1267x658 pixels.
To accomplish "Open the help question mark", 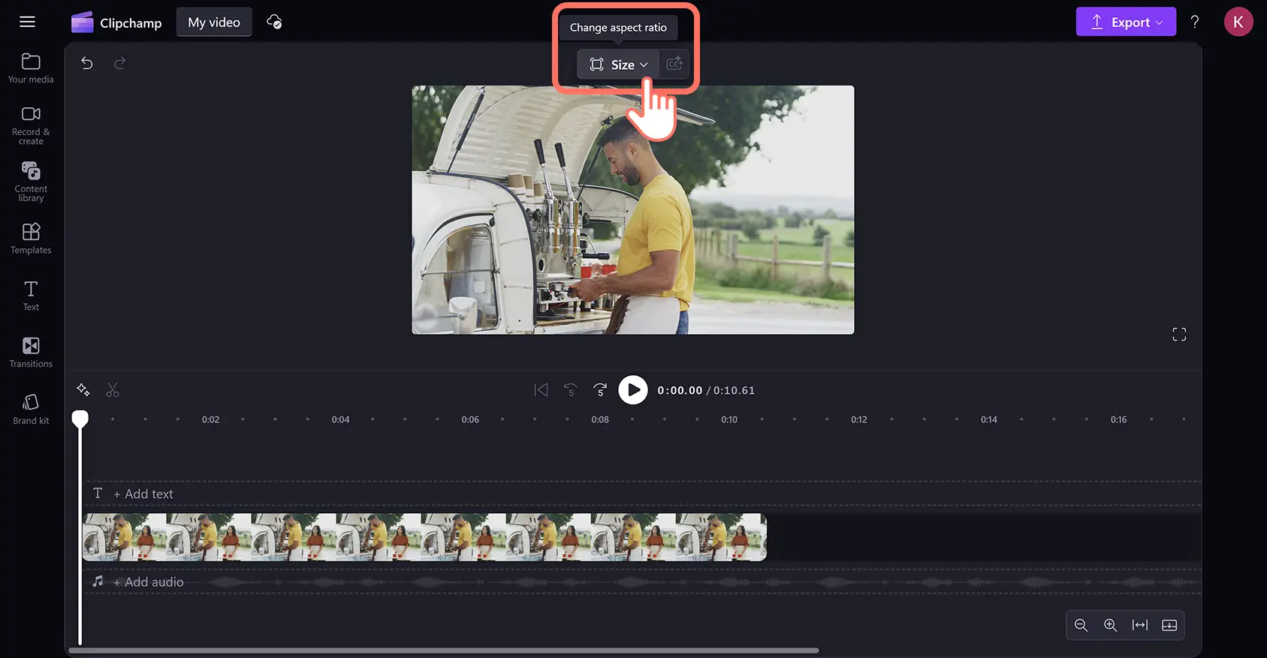I will point(1195,22).
